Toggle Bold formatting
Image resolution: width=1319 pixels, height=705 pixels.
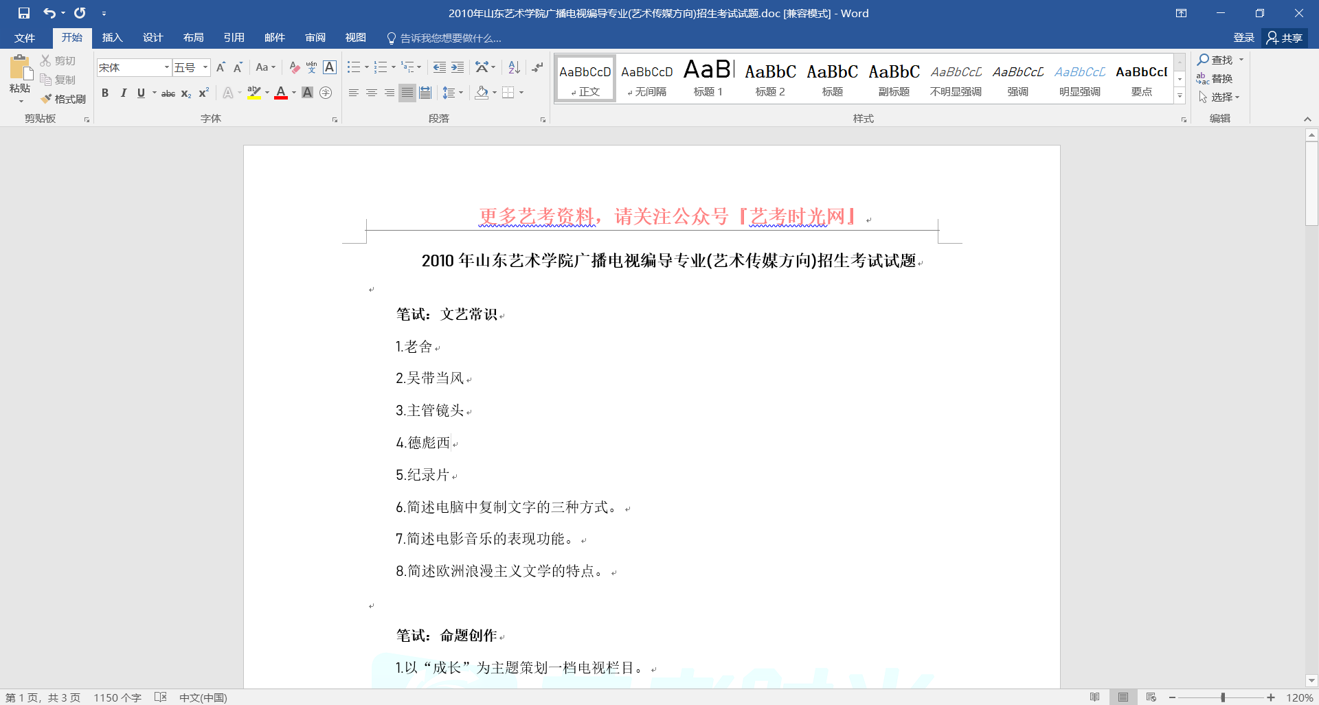click(x=105, y=93)
